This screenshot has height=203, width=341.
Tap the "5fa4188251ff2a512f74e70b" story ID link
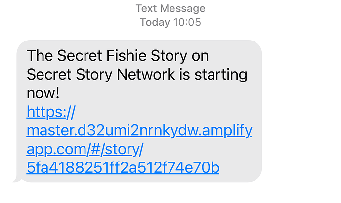(123, 168)
